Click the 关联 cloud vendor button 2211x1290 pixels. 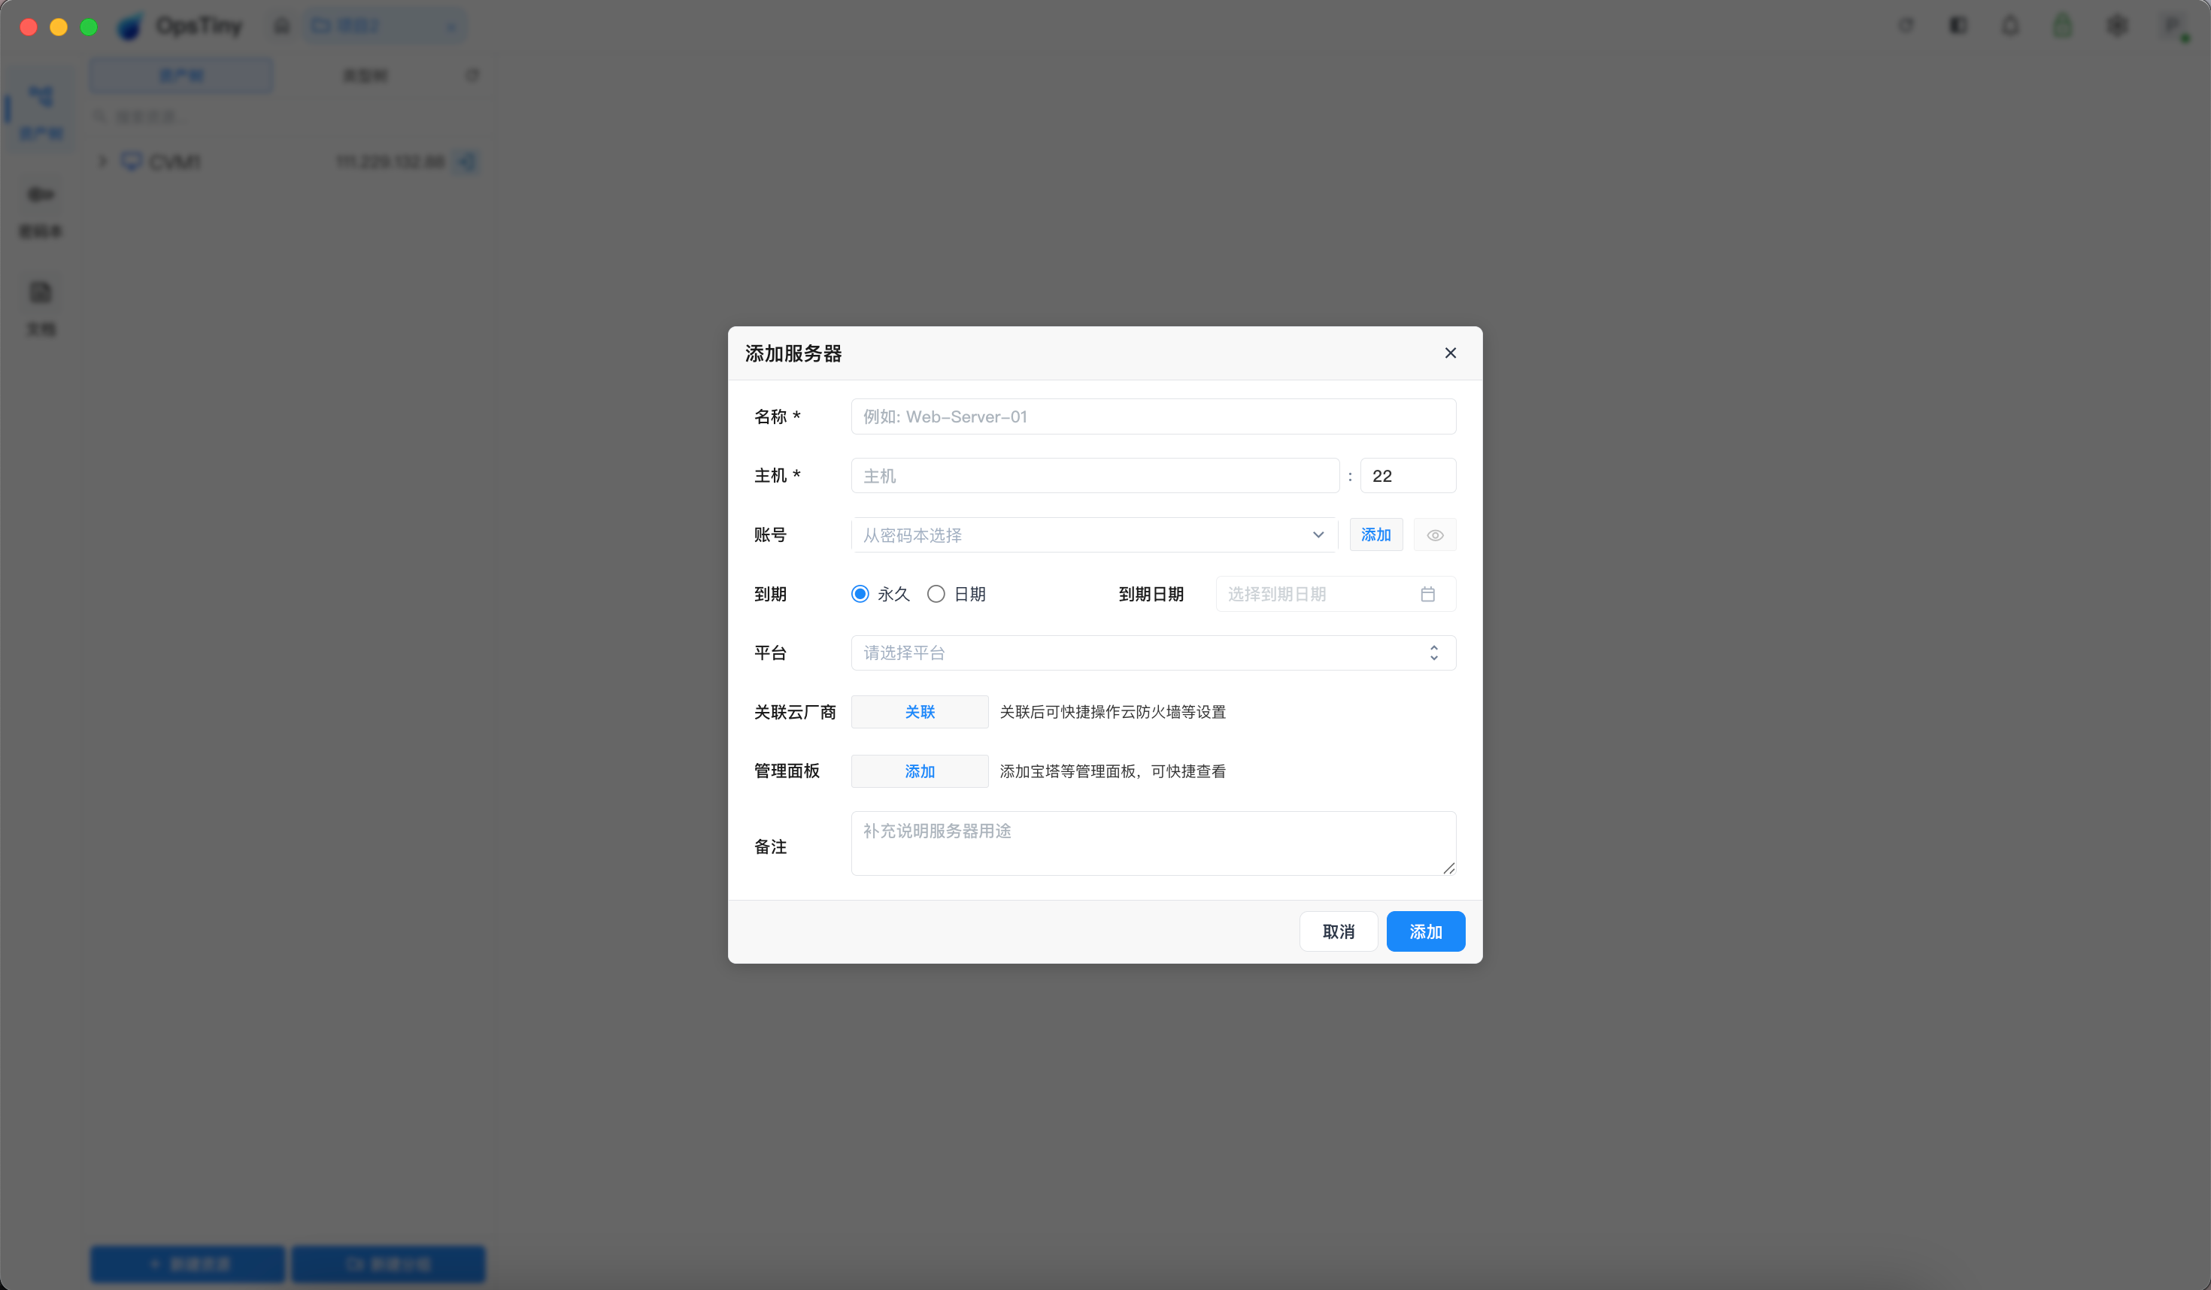click(x=920, y=712)
